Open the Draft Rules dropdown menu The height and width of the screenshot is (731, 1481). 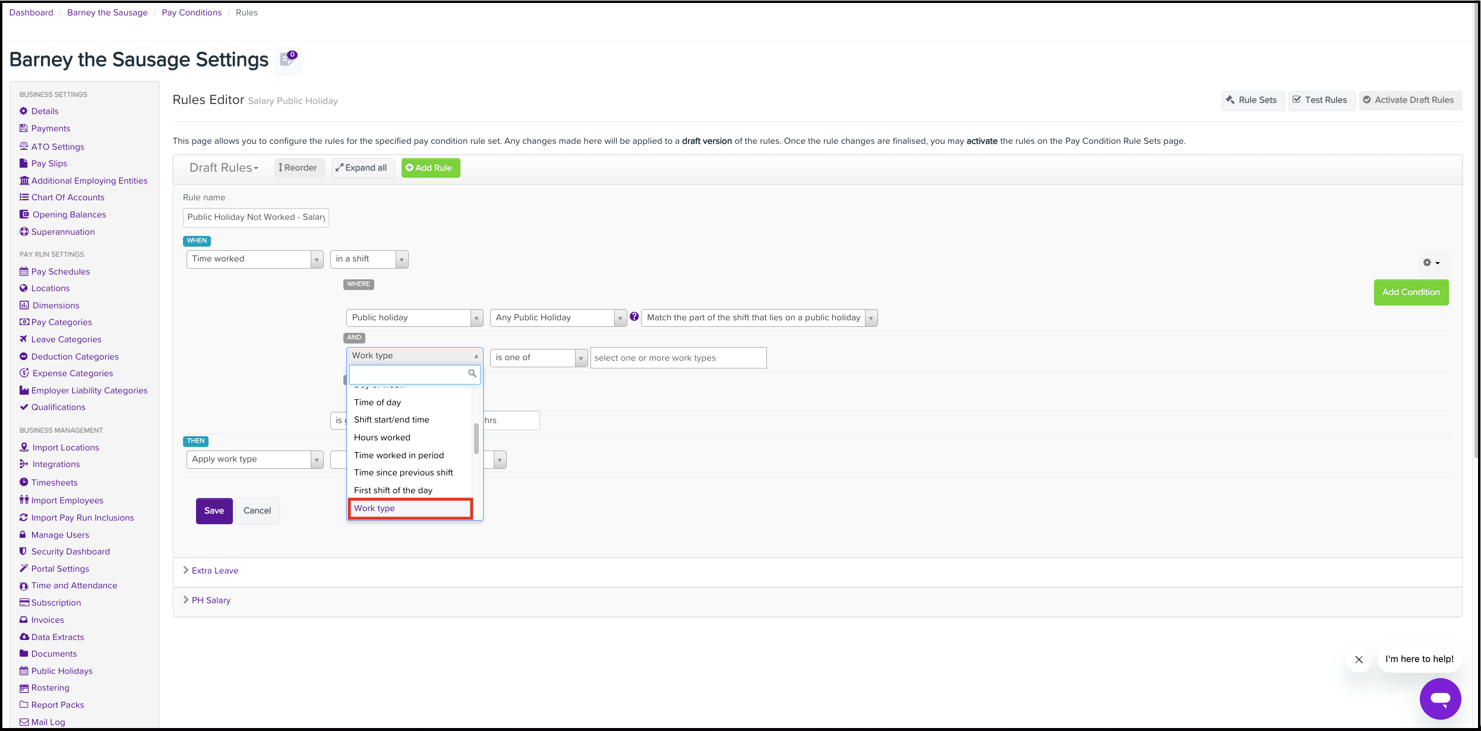pyautogui.click(x=223, y=168)
